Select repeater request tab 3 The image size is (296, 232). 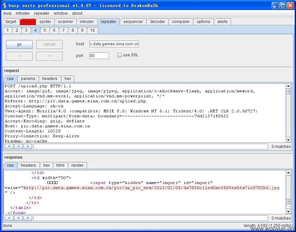pos(26,30)
